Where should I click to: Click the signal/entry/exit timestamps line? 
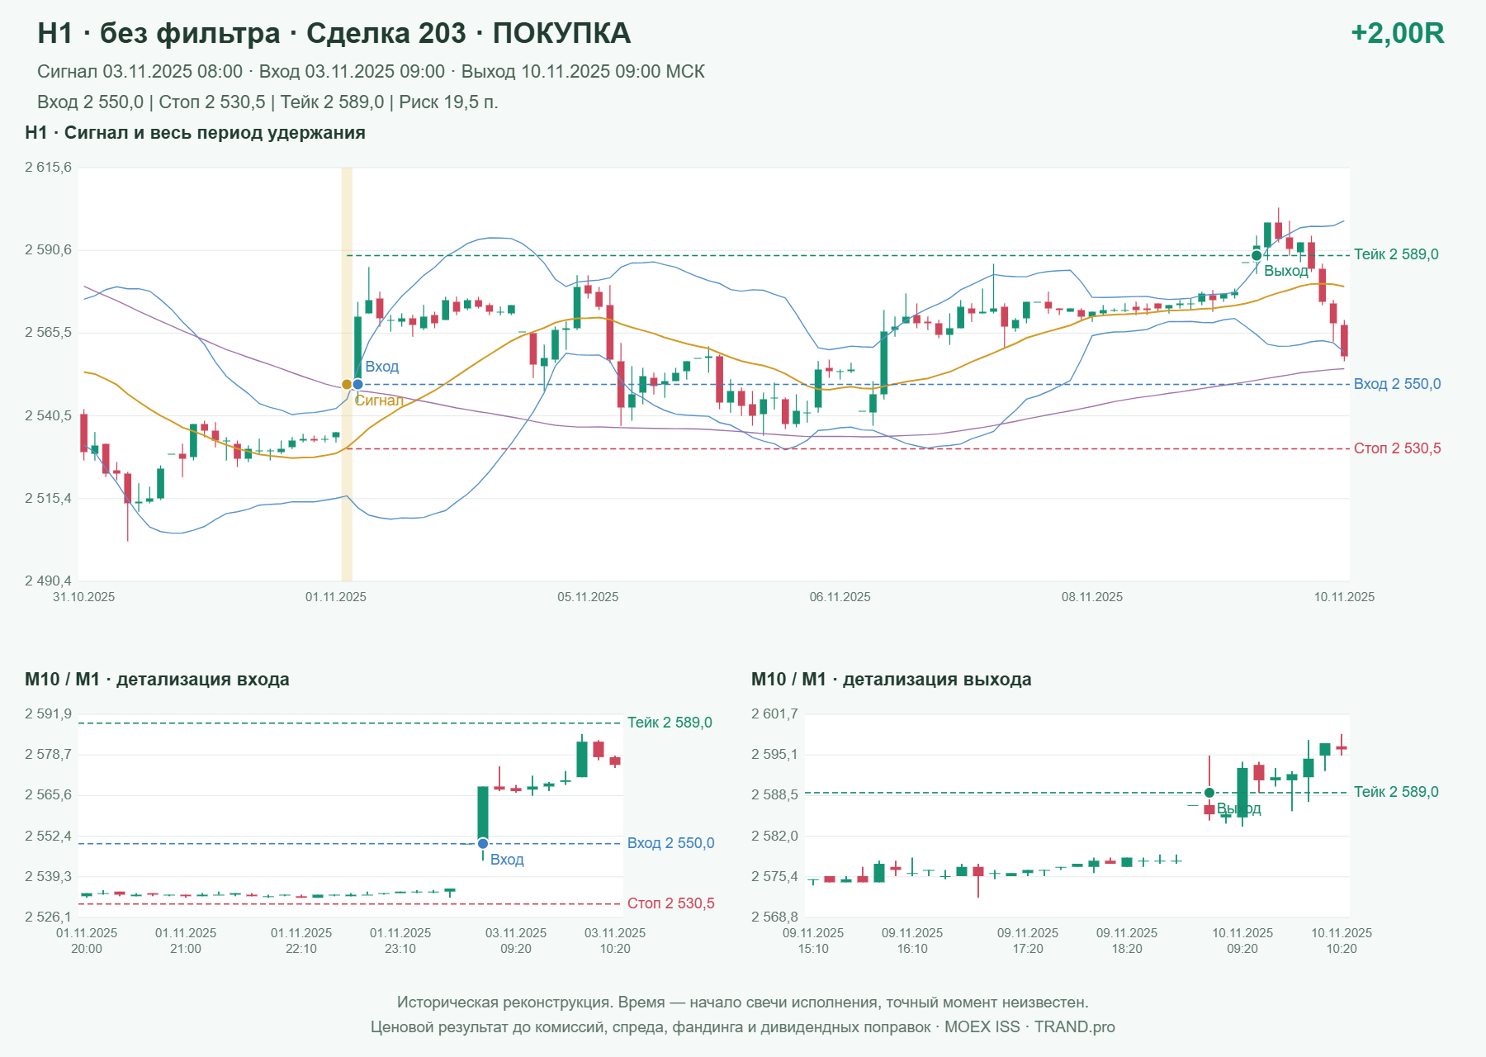371,72
